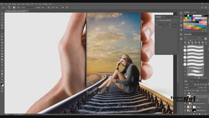Screen dimensions: 209x118
Task: Open the Window menu
Action: pos(45,4)
